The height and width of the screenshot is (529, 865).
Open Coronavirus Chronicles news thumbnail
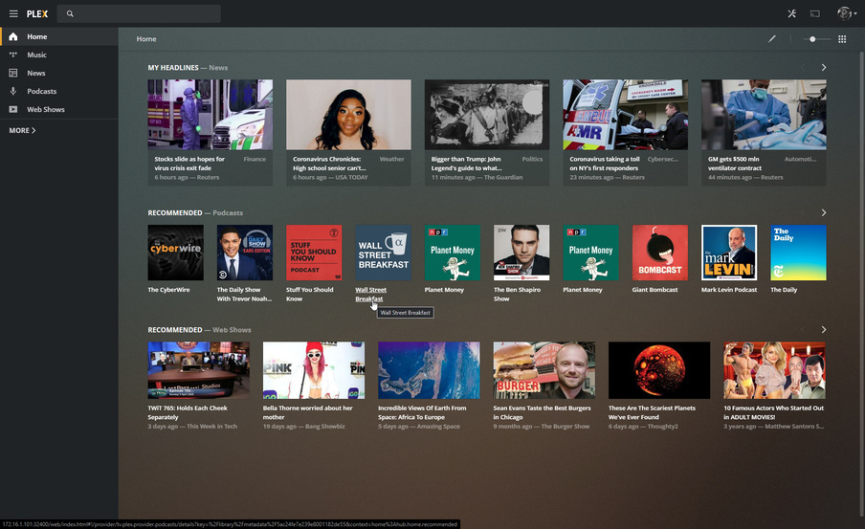pos(348,115)
